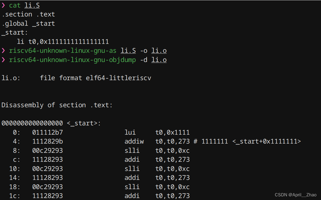Click the <_start+0x1111111> comment symbol
This screenshot has width=321, height=200.
(266, 141)
